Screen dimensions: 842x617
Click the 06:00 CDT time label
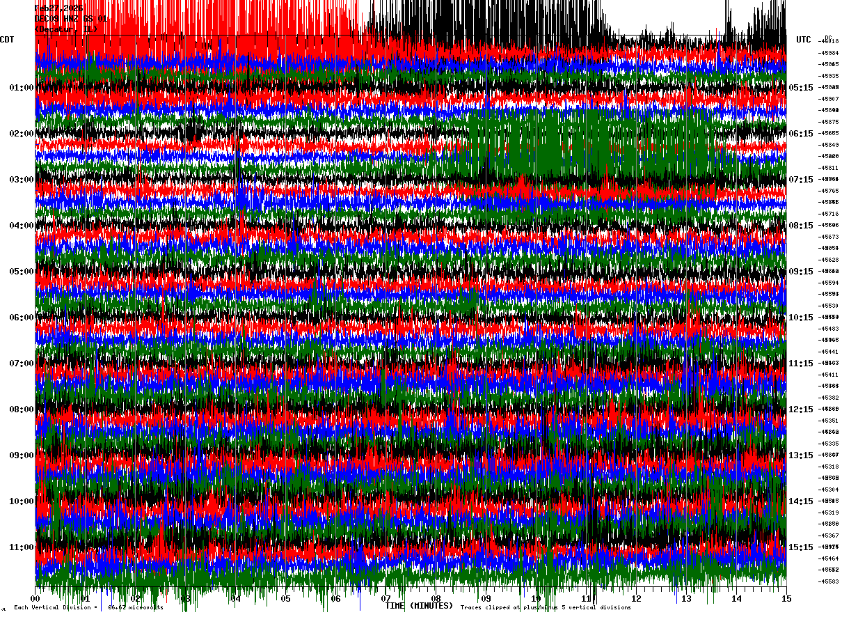(21, 318)
